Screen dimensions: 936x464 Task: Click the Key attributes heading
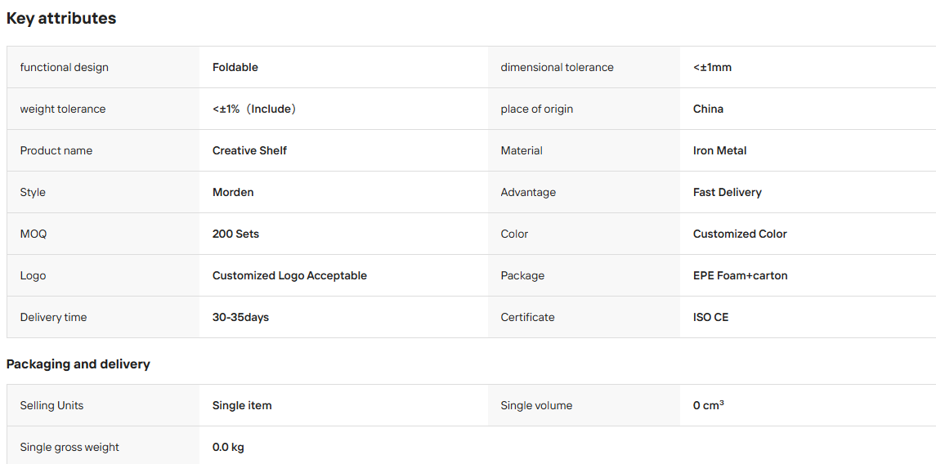(60, 19)
